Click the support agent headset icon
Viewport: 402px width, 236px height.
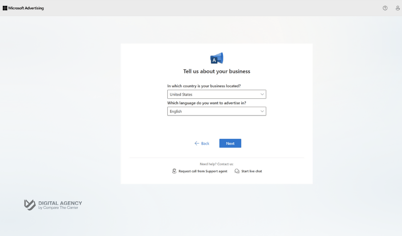[x=174, y=171]
